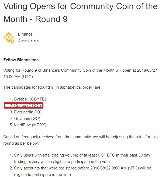Click the '2 months ago' timestamp
Image resolution: width=162 pixels, height=177 pixels.
[x=29, y=40]
